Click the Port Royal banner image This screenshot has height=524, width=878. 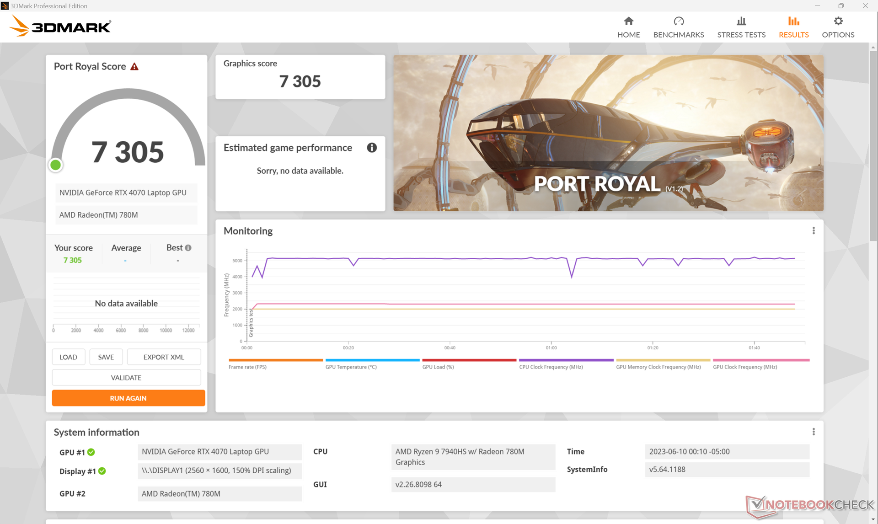pos(608,133)
